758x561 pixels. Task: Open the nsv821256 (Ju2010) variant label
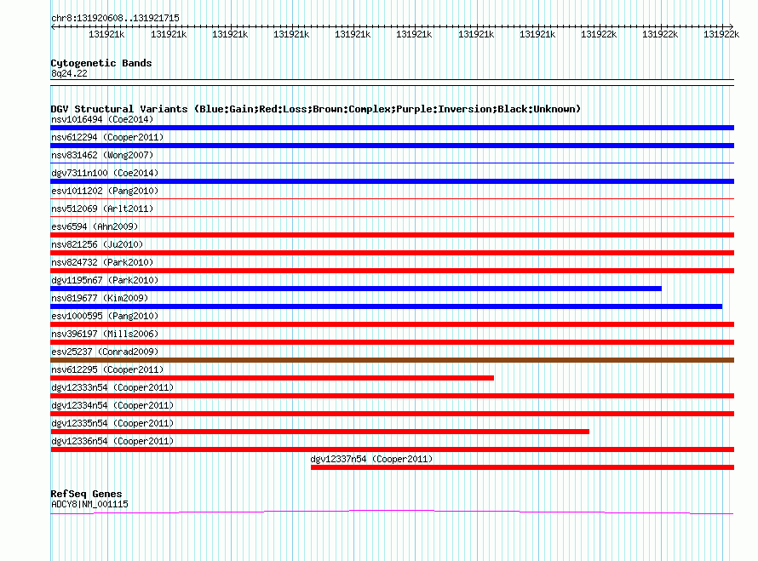pos(97,244)
